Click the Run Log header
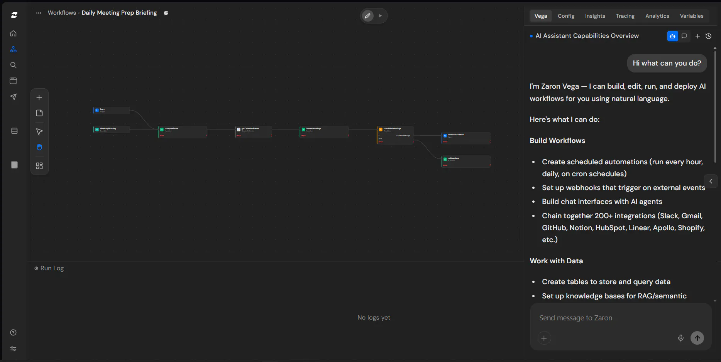This screenshot has width=721, height=362. 49,268
